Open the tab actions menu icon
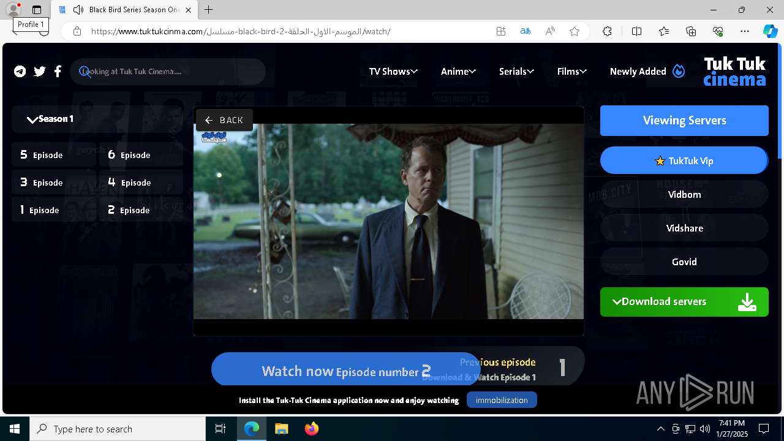The width and height of the screenshot is (784, 441). [37, 10]
